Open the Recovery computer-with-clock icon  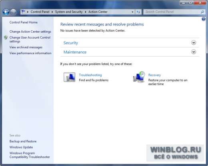(x=139, y=77)
